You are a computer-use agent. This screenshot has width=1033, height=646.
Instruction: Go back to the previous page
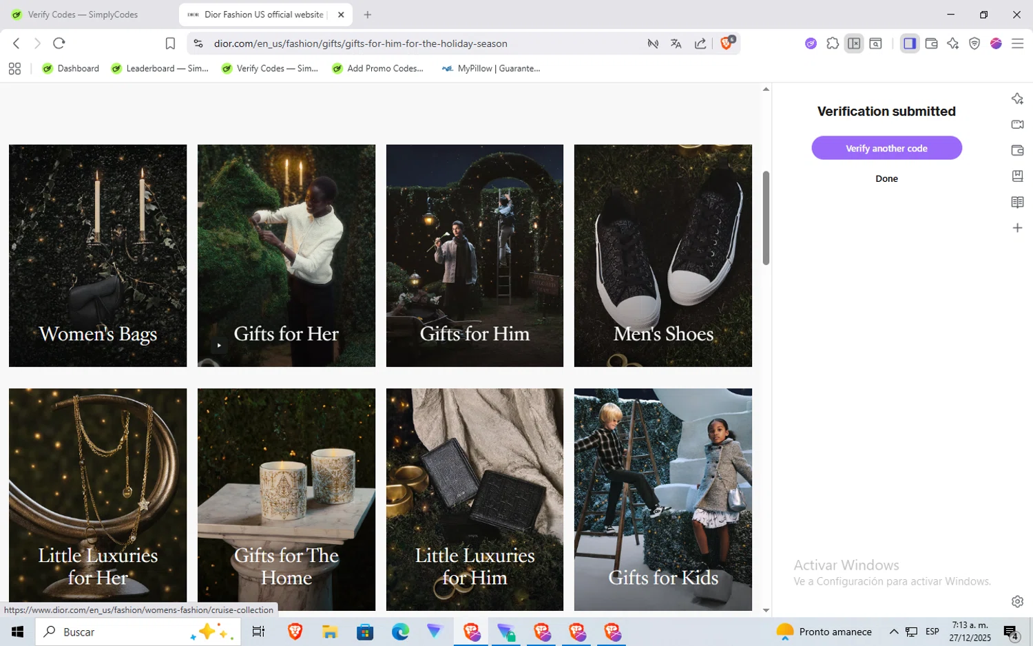[17, 43]
